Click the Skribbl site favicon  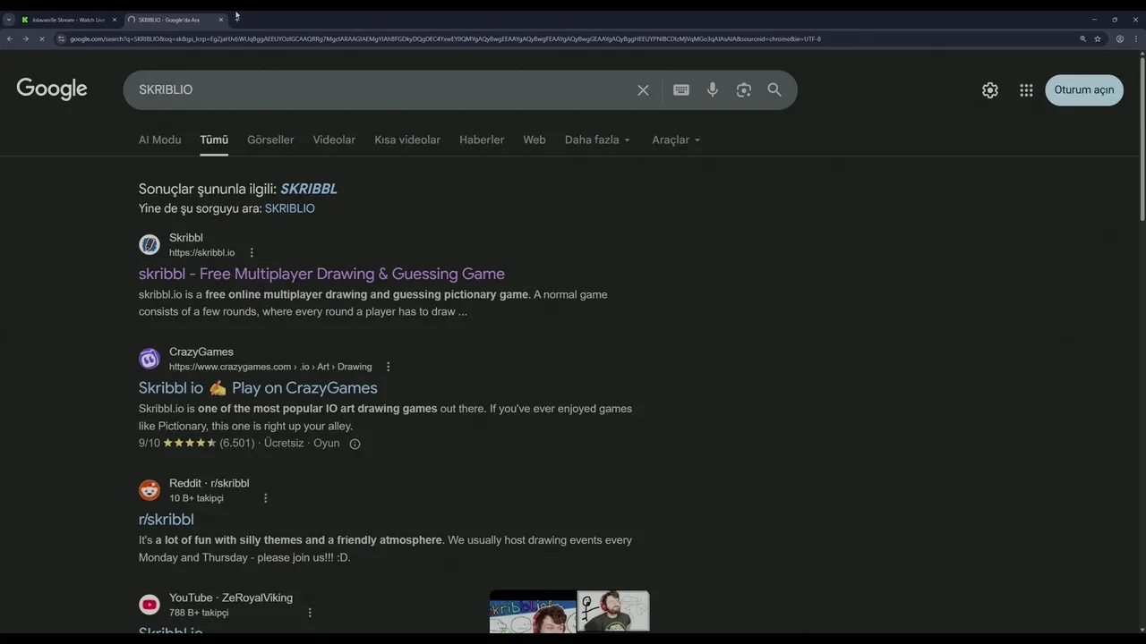pos(150,244)
